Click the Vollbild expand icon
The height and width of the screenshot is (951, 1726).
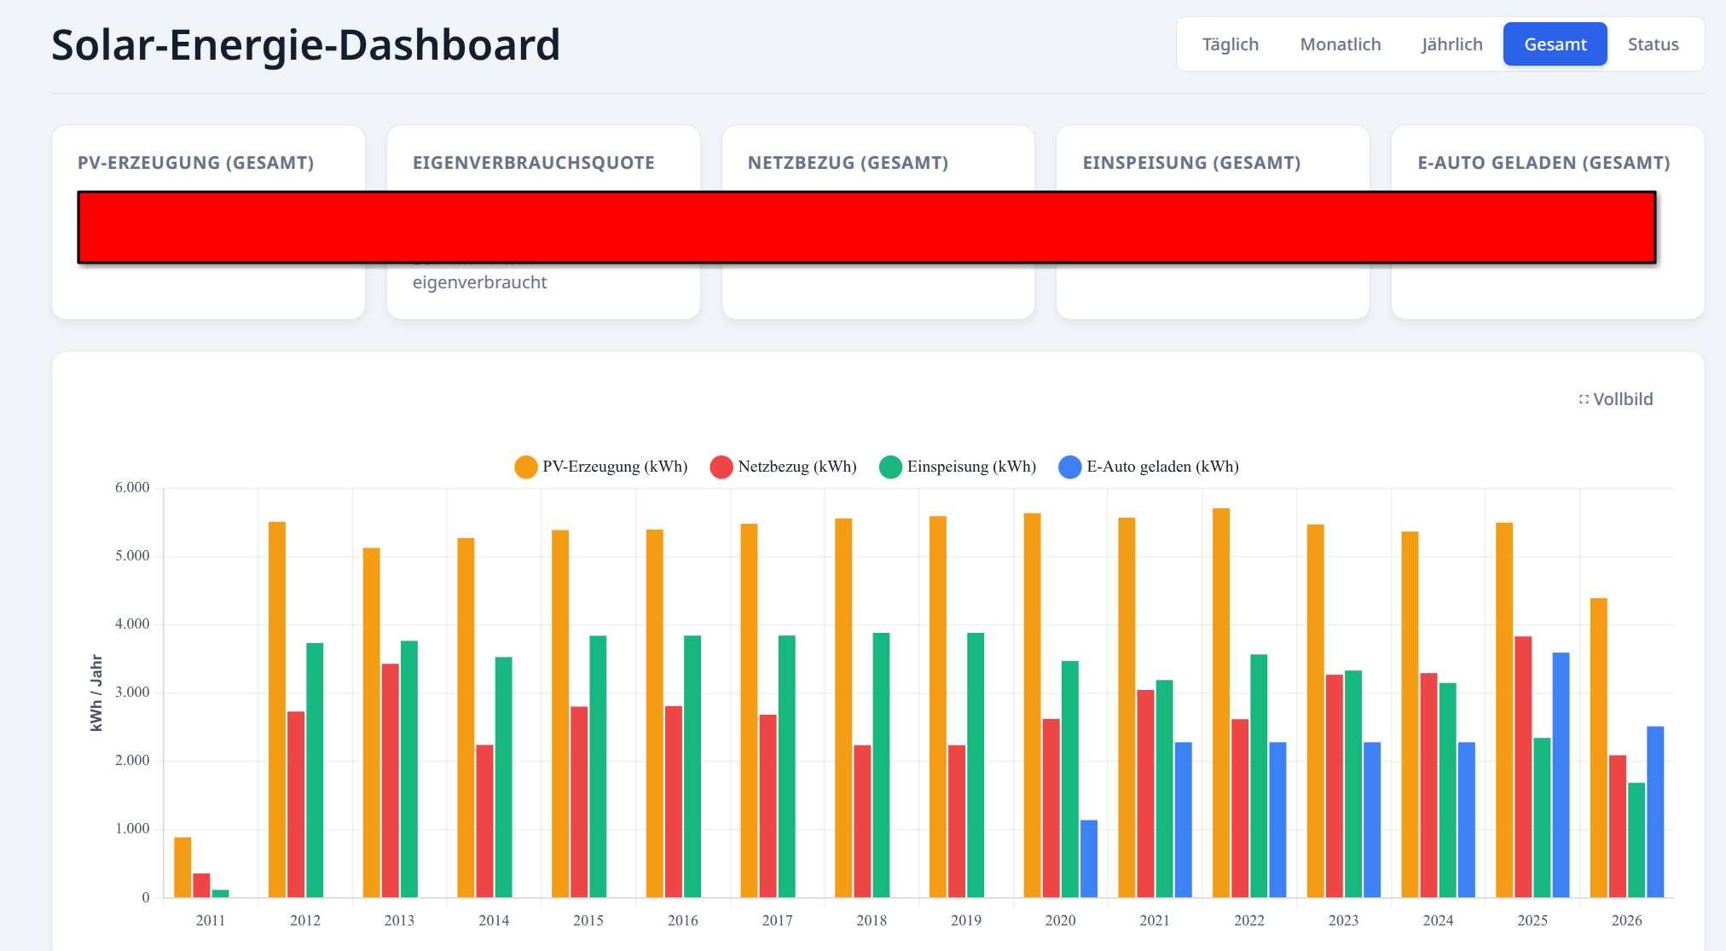pyautogui.click(x=1584, y=399)
